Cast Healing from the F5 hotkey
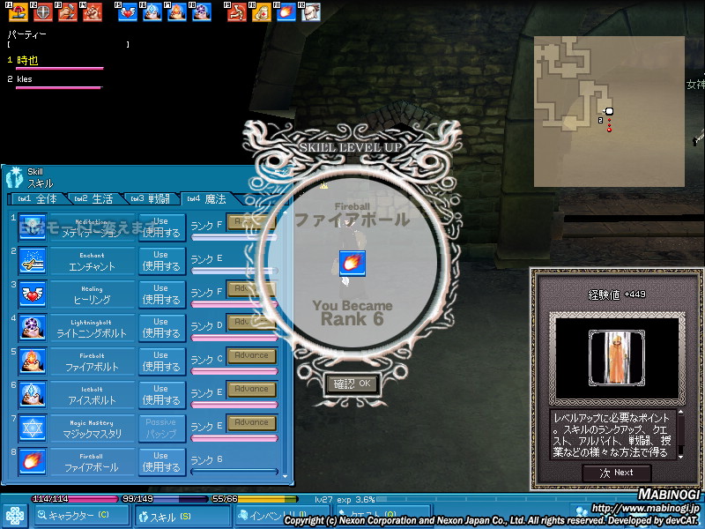This screenshot has height=529, width=705. click(128, 12)
